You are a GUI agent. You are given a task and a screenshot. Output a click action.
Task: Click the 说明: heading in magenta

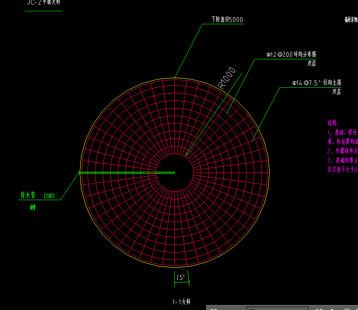click(333, 123)
